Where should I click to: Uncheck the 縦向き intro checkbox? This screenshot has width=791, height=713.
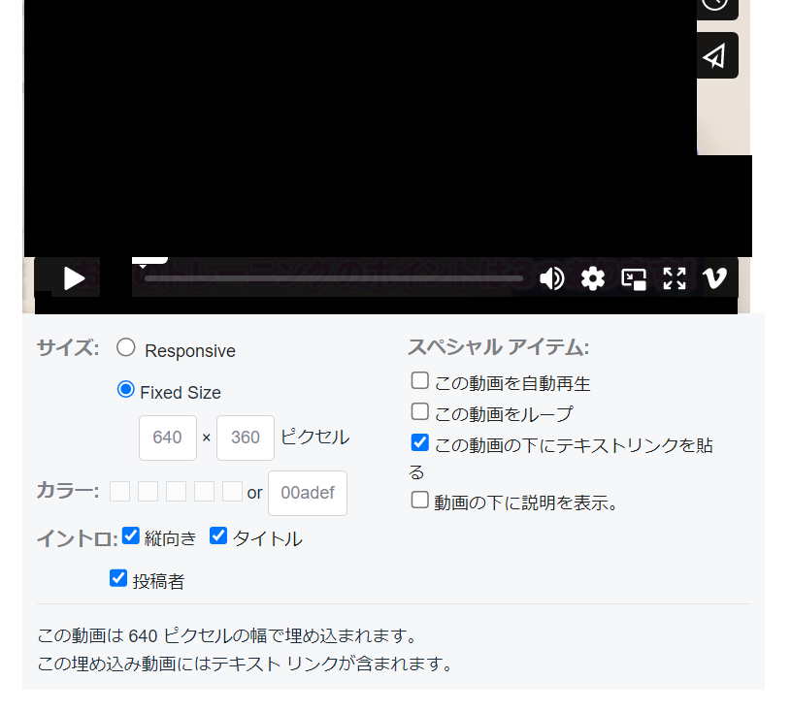click(x=131, y=536)
